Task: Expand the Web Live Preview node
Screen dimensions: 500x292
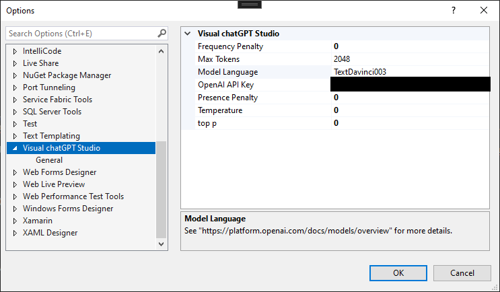Action: pos(15,184)
